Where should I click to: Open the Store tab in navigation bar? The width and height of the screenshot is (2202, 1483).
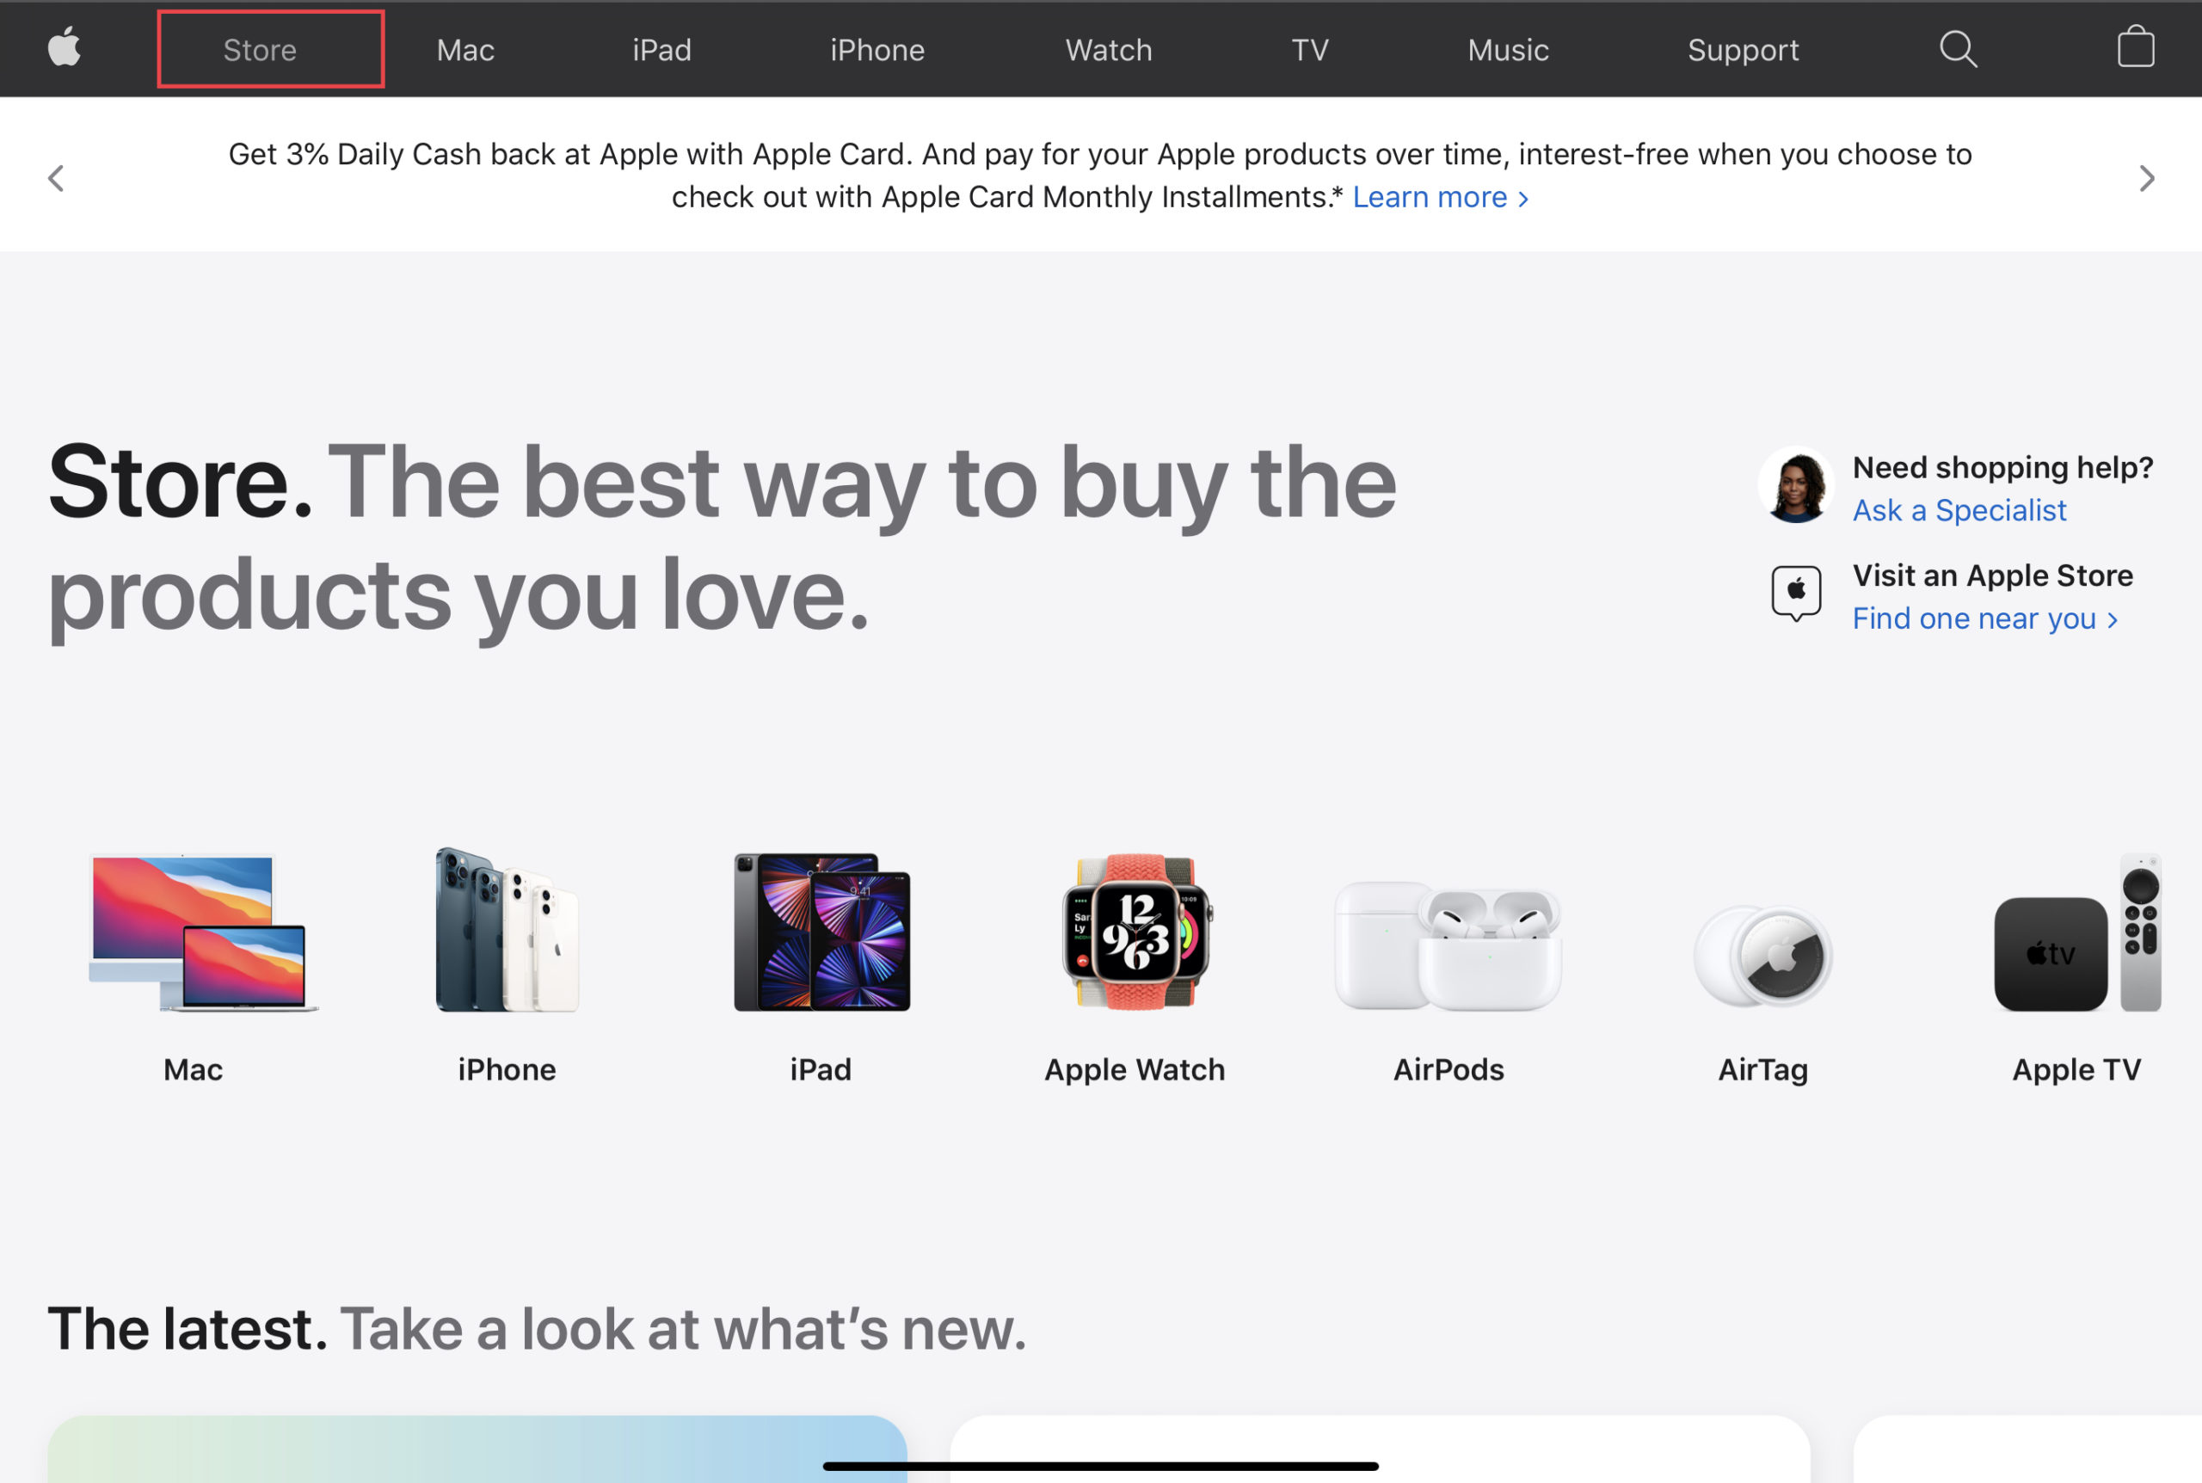(270, 49)
